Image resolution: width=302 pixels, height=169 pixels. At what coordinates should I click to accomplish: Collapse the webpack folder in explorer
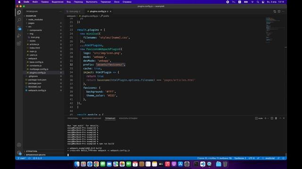coord(33,58)
